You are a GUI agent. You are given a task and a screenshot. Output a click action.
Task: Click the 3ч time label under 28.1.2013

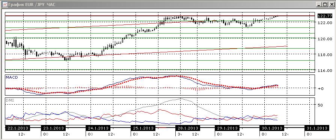click(179, 134)
